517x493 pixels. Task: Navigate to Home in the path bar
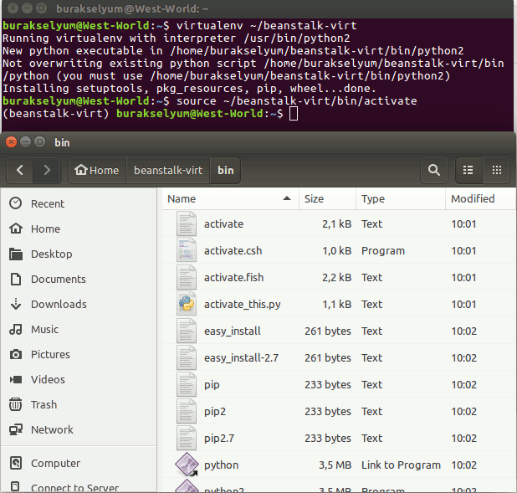point(96,170)
